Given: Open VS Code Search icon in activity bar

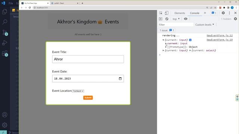Looking at the screenshot, I should (x=4, y=22).
